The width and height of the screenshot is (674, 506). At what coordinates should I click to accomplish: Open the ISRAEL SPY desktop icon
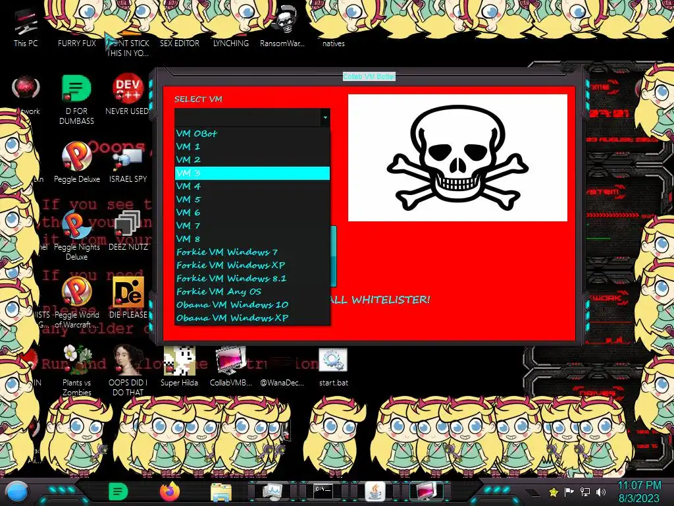(x=128, y=164)
